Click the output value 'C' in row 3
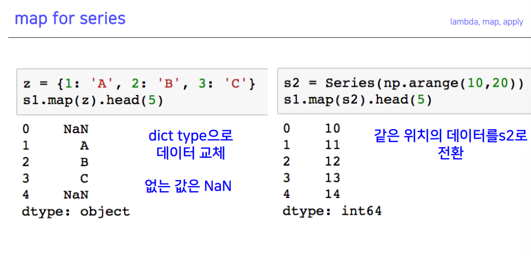Viewport: 531px width, 256px height. (84, 178)
